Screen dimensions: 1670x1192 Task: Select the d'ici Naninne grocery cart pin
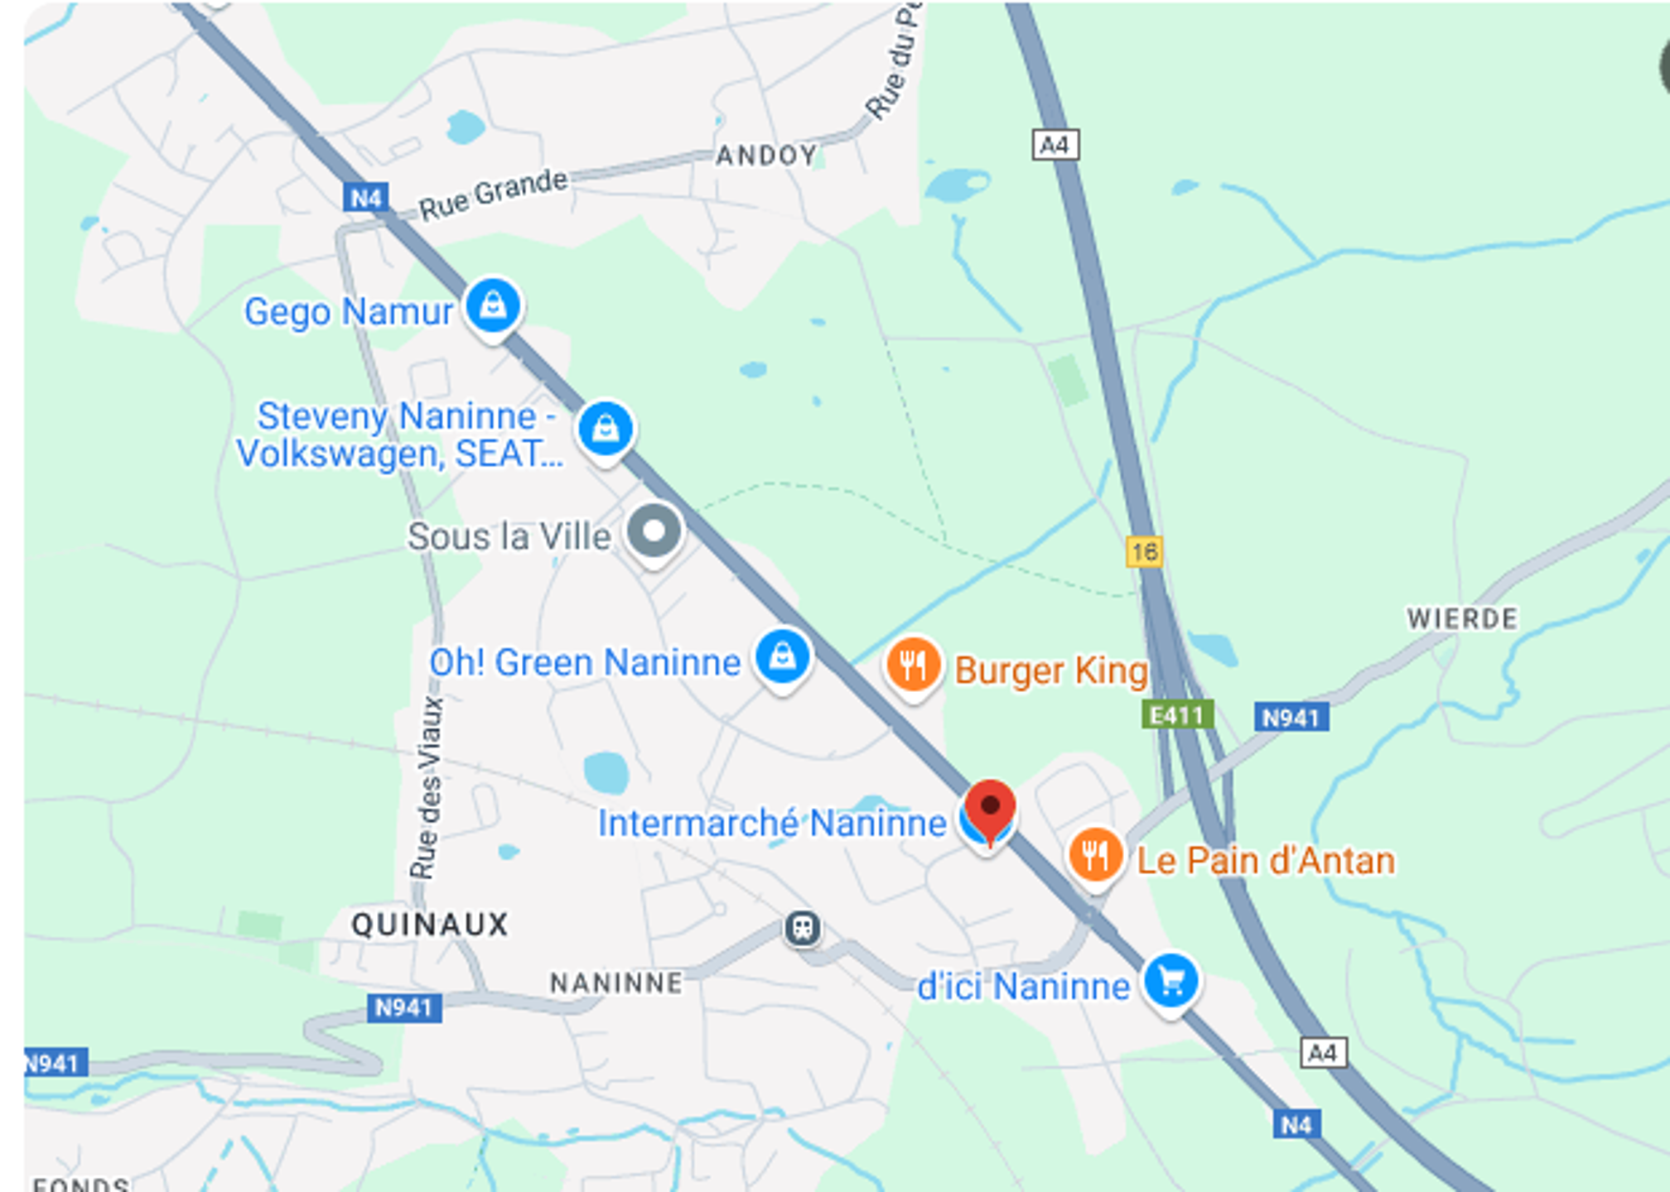(1170, 982)
